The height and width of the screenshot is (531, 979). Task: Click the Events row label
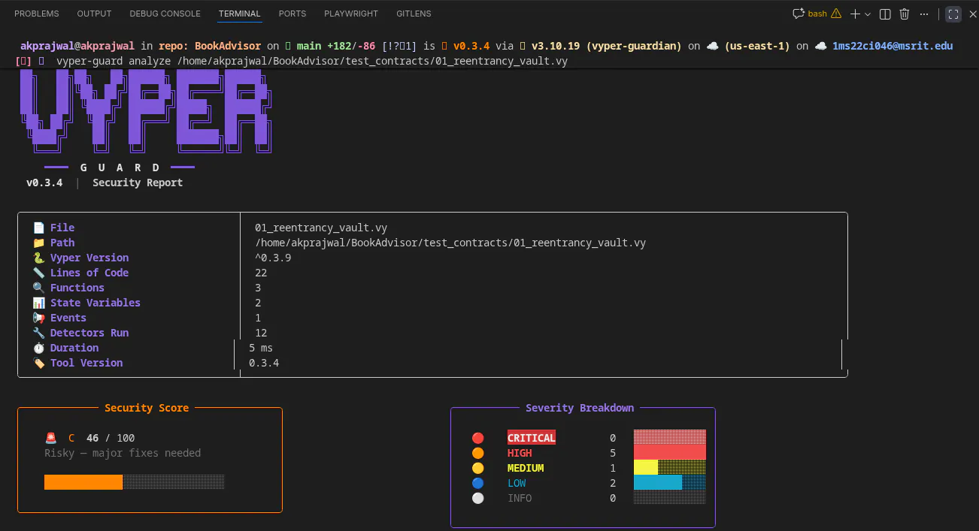68,318
